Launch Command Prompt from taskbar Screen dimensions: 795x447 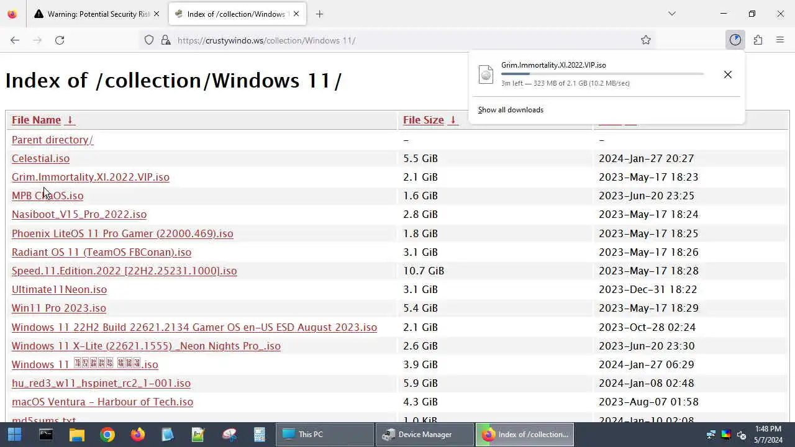pyautogui.click(x=46, y=435)
